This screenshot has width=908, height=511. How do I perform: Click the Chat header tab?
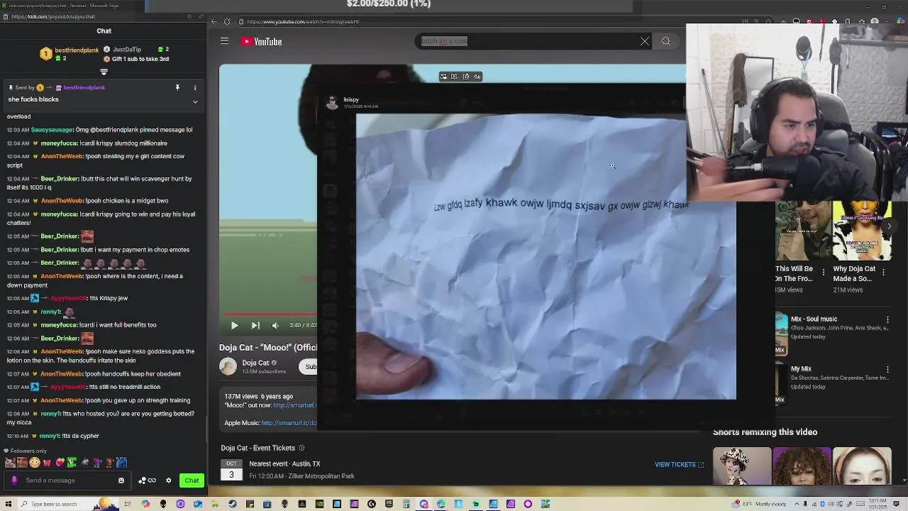click(x=104, y=31)
